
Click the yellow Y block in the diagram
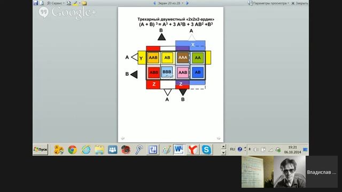[142, 58]
